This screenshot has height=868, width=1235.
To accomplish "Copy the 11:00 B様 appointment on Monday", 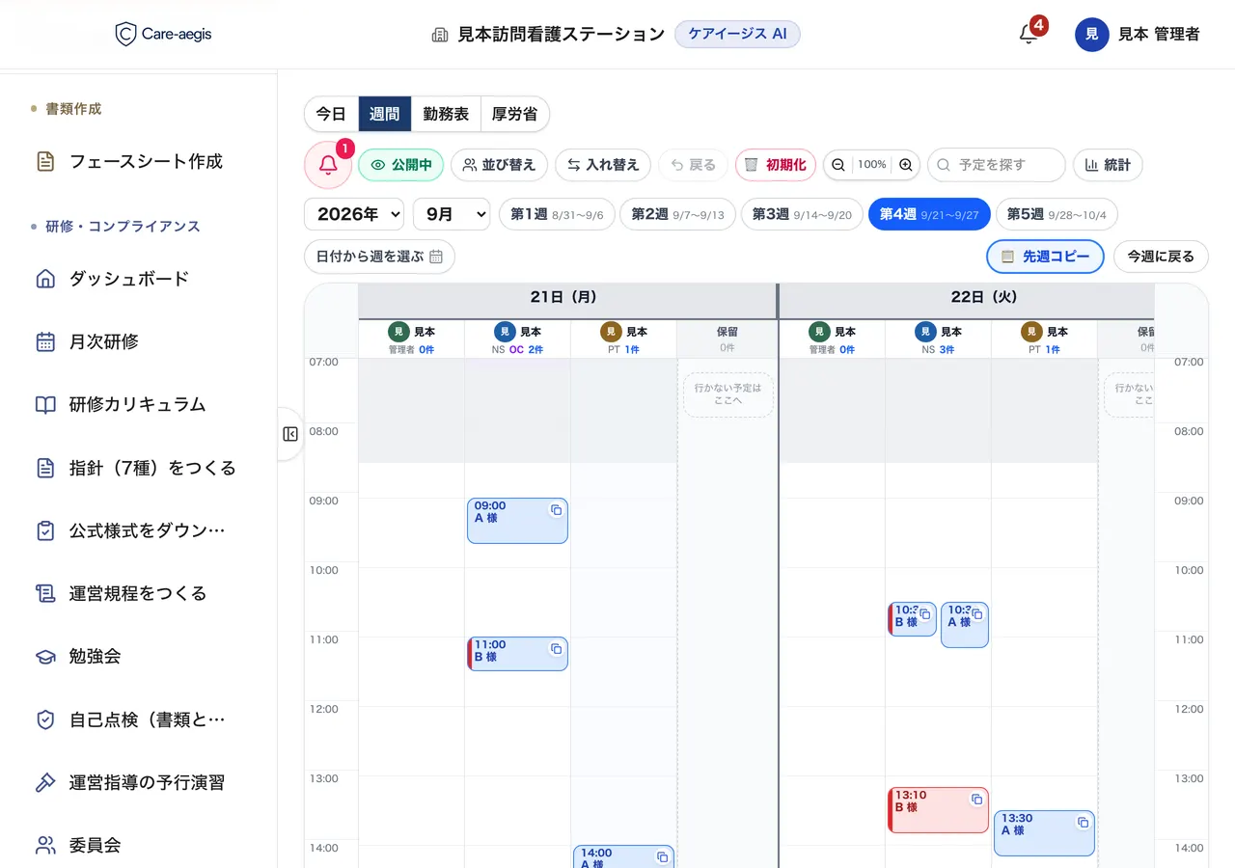I will tap(556, 649).
